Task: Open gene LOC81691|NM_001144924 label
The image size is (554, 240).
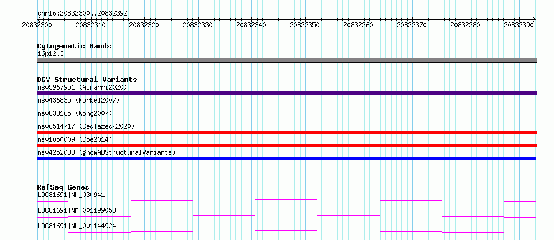Action: (77, 226)
